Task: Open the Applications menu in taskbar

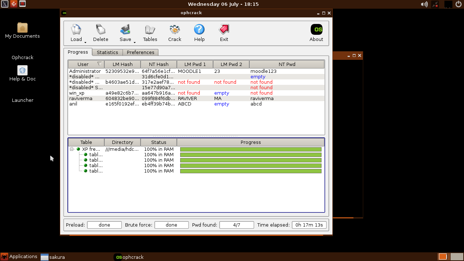Action: [19, 257]
